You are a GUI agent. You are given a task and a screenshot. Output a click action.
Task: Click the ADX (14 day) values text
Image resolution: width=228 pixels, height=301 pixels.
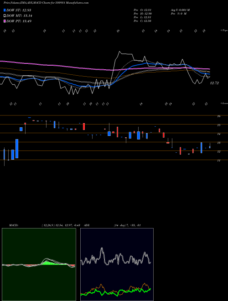pos(127,225)
